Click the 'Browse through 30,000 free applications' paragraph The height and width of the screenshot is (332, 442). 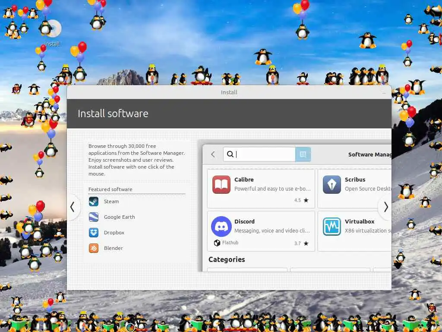click(x=137, y=160)
